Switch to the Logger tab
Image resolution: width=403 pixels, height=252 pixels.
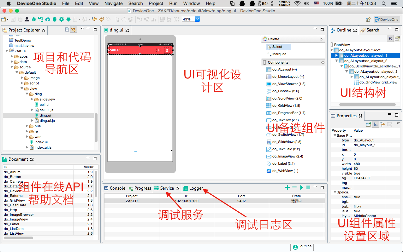(196, 188)
